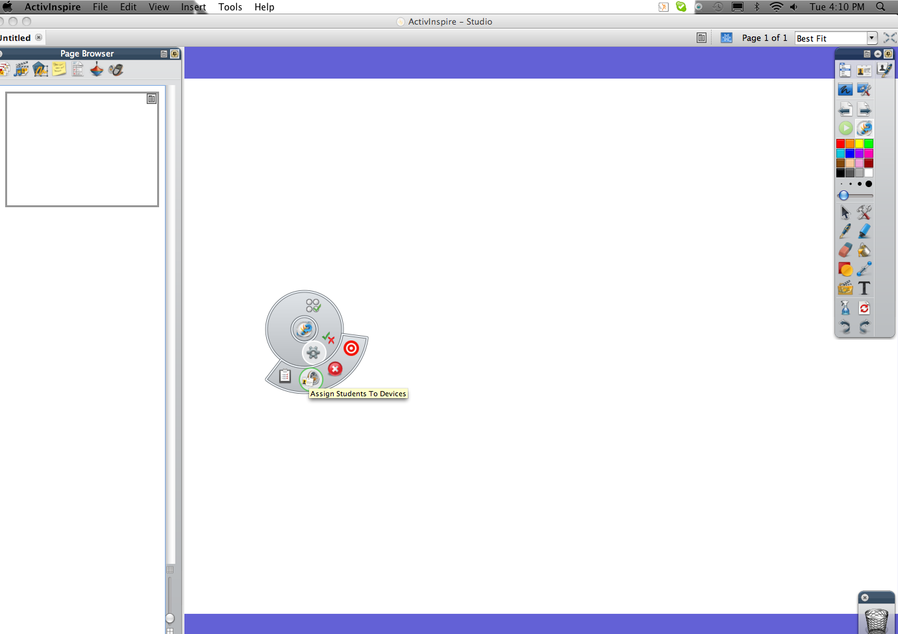The height and width of the screenshot is (634, 898).
Task: Open the Best Fit zoom dropdown
Action: [872, 38]
